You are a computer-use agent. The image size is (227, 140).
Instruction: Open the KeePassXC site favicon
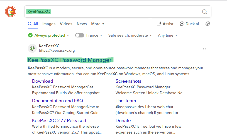[32, 48]
